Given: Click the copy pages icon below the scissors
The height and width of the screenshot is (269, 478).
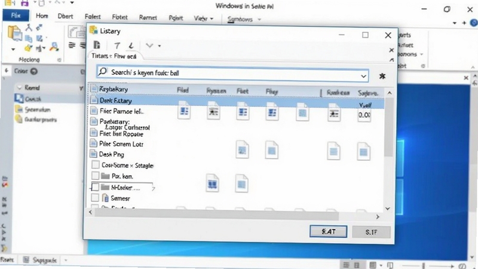Looking at the screenshot, I should [x=28, y=38].
